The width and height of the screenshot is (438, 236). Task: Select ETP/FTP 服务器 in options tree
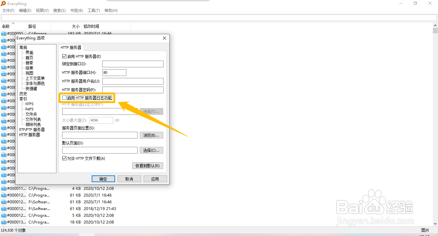coord(32,130)
